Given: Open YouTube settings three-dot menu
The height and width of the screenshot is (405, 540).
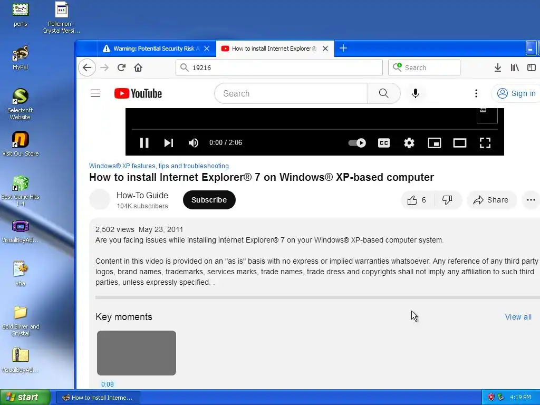Looking at the screenshot, I should point(476,93).
